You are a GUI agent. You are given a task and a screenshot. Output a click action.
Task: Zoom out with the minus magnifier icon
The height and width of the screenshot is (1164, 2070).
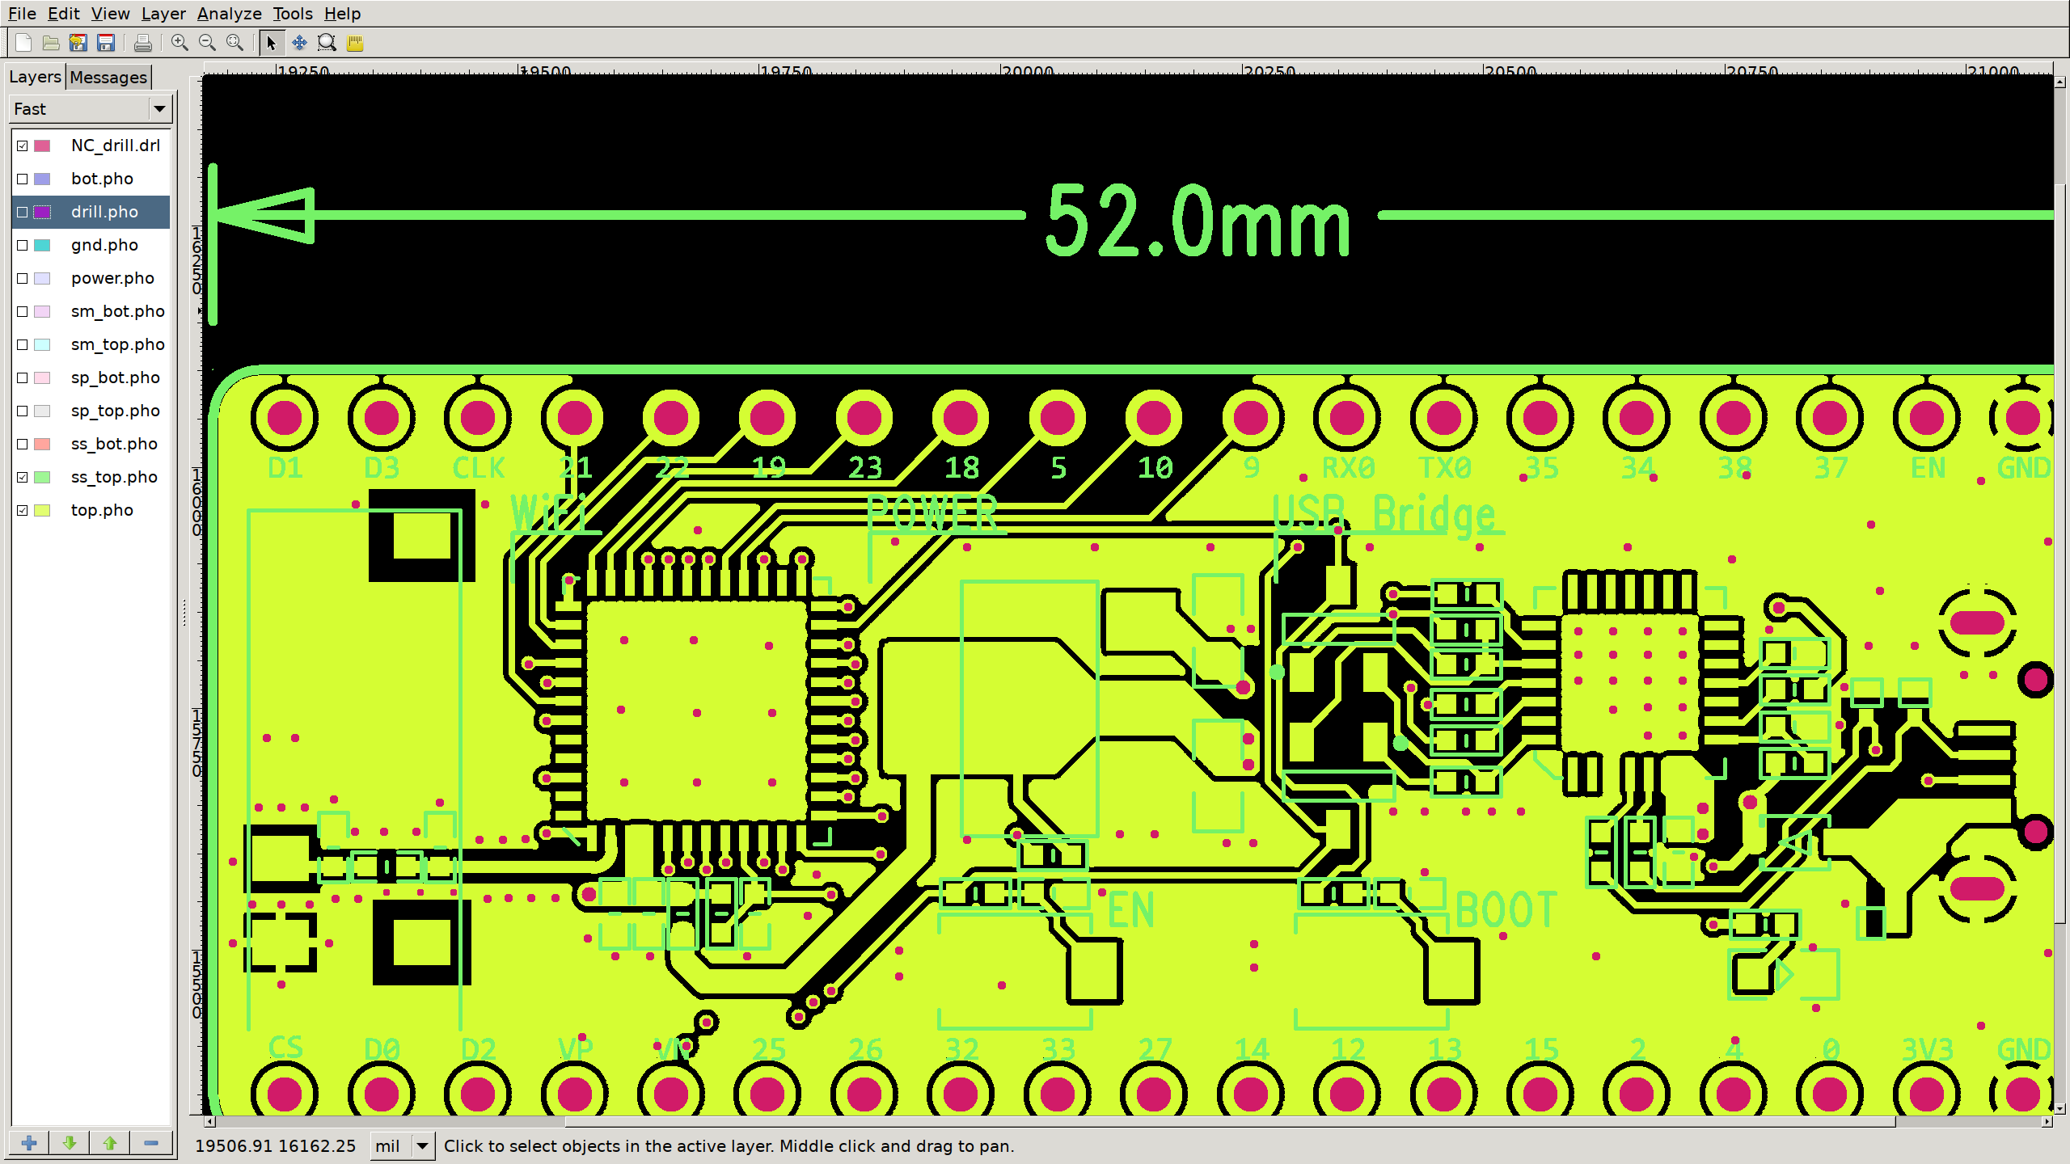click(207, 43)
